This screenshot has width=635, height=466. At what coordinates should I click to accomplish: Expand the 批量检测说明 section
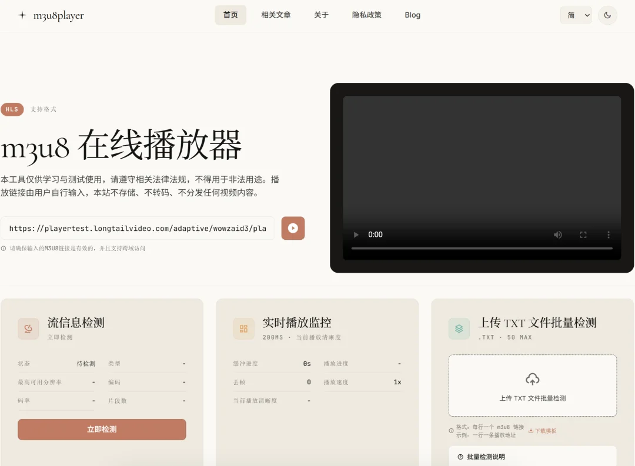(533, 457)
